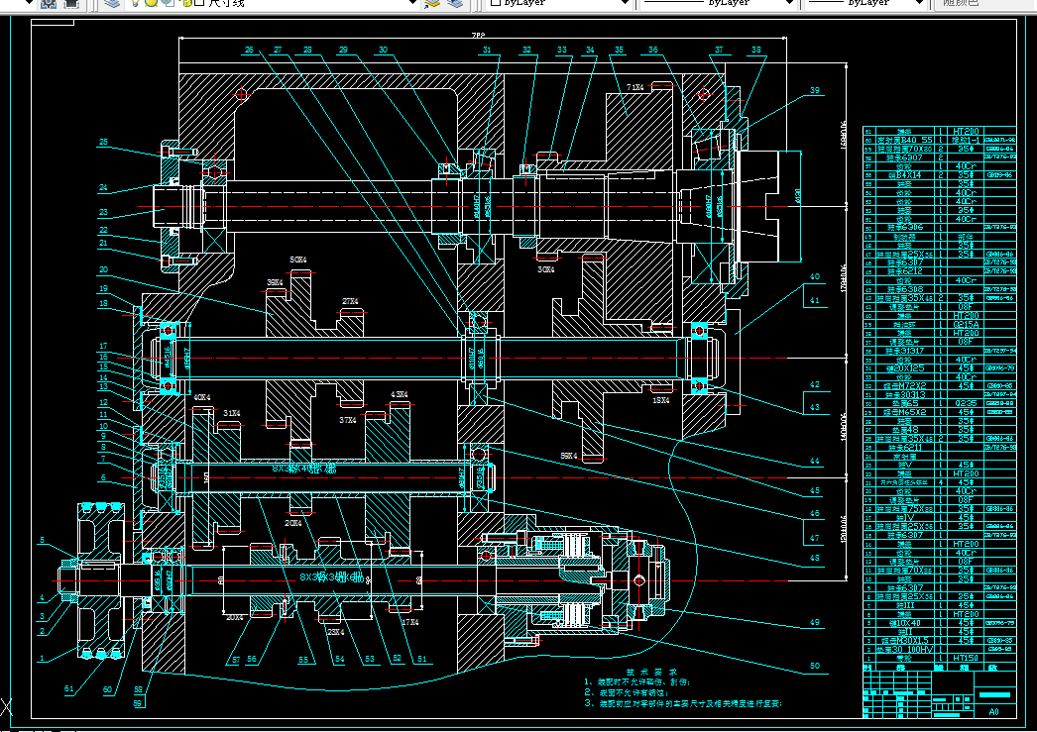1037x732 pixels.
Task: Open the ByLayer lineweight dropdown
Action: (x=865, y=3)
